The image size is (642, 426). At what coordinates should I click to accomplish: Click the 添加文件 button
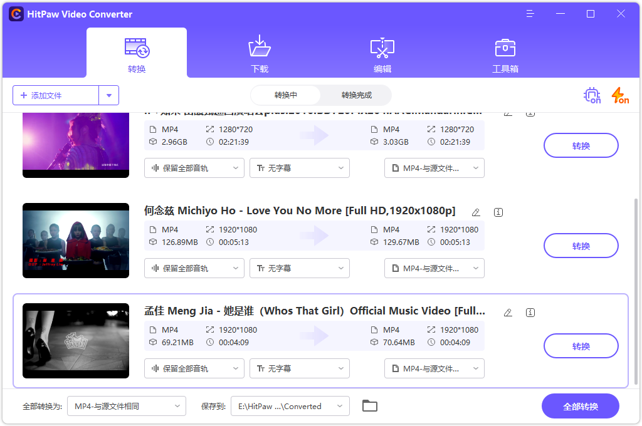click(x=56, y=95)
